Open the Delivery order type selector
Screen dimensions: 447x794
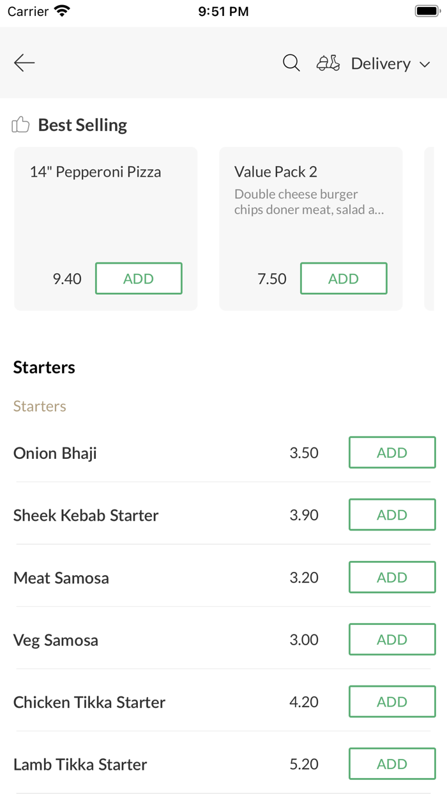click(381, 64)
